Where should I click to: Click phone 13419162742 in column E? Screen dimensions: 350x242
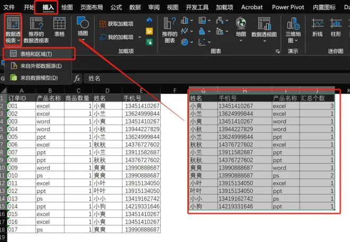point(141,199)
